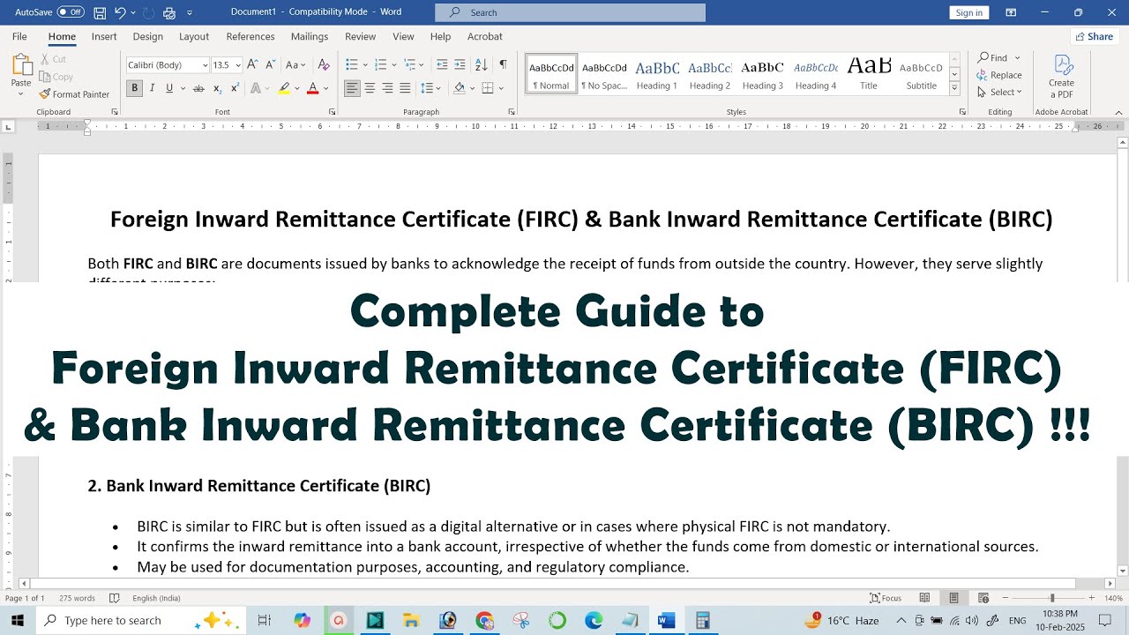This screenshot has width=1129, height=635.
Task: Open the Font name dropdown
Action: pyautogui.click(x=206, y=65)
